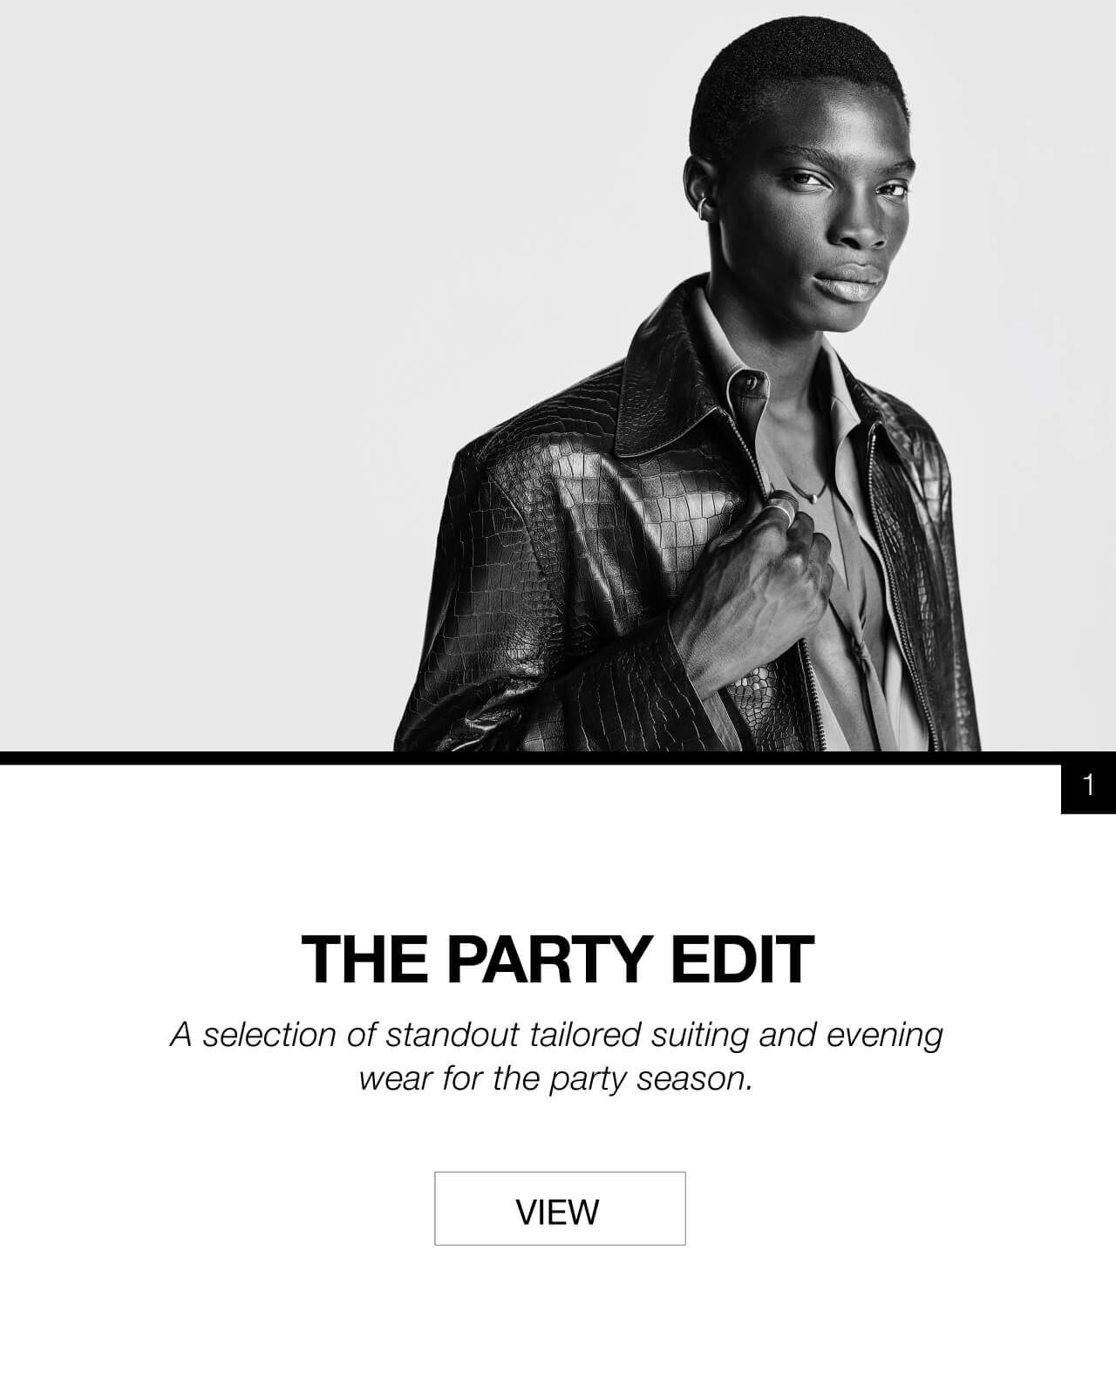Click the VIEW button
The image size is (1116, 1400).
560,1208
